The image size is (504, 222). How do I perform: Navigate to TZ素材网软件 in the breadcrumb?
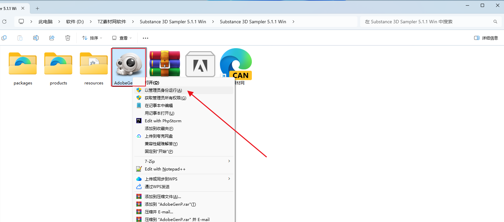[x=112, y=22]
